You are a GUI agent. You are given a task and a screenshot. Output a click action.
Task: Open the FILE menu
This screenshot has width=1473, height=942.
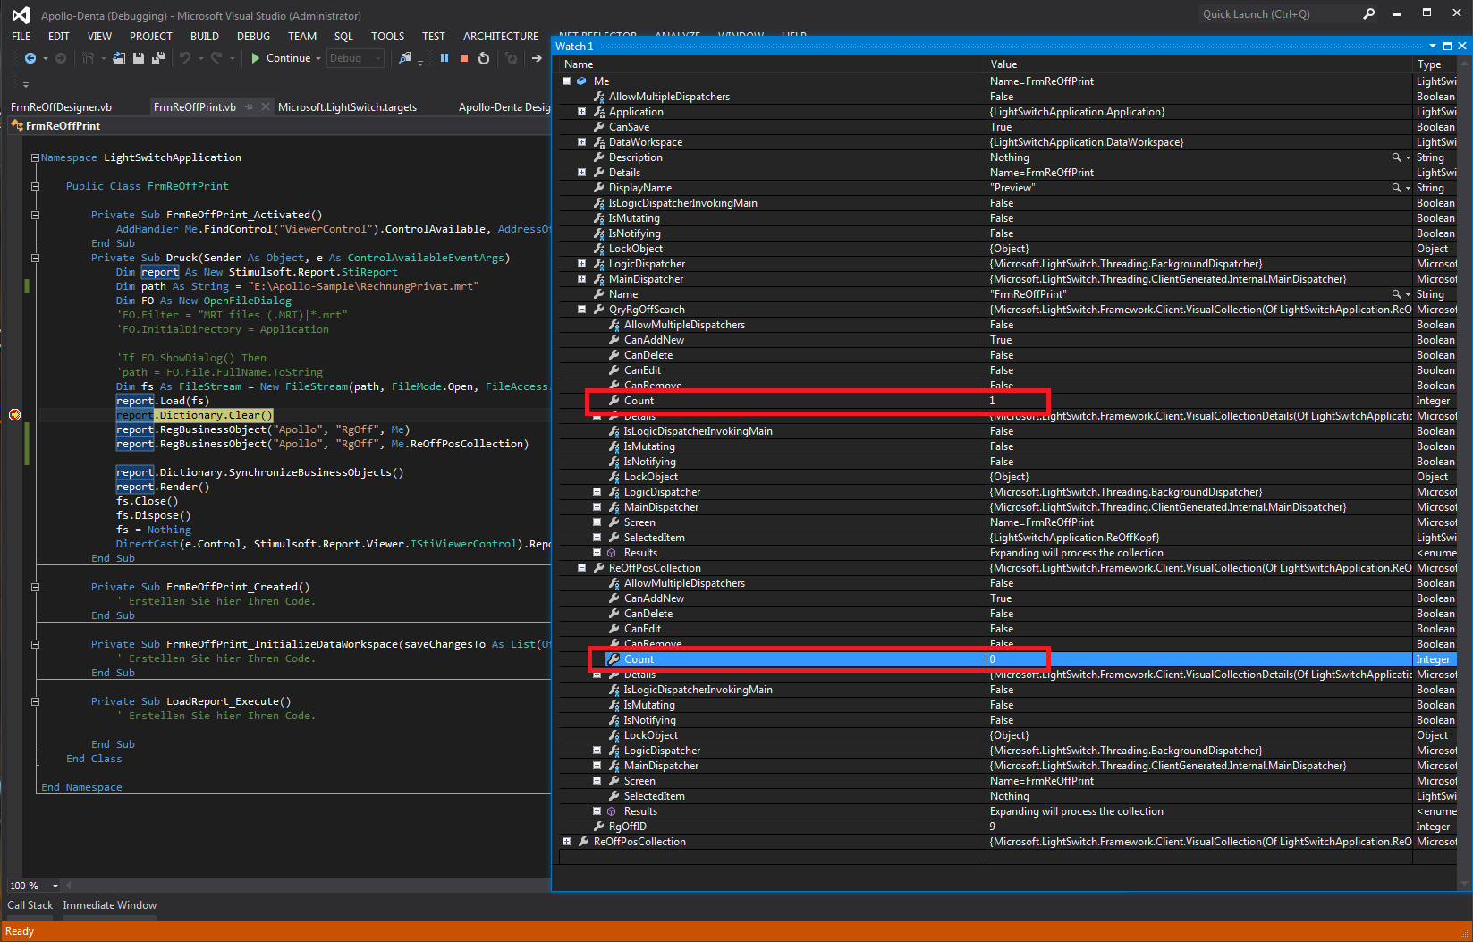coord(21,37)
